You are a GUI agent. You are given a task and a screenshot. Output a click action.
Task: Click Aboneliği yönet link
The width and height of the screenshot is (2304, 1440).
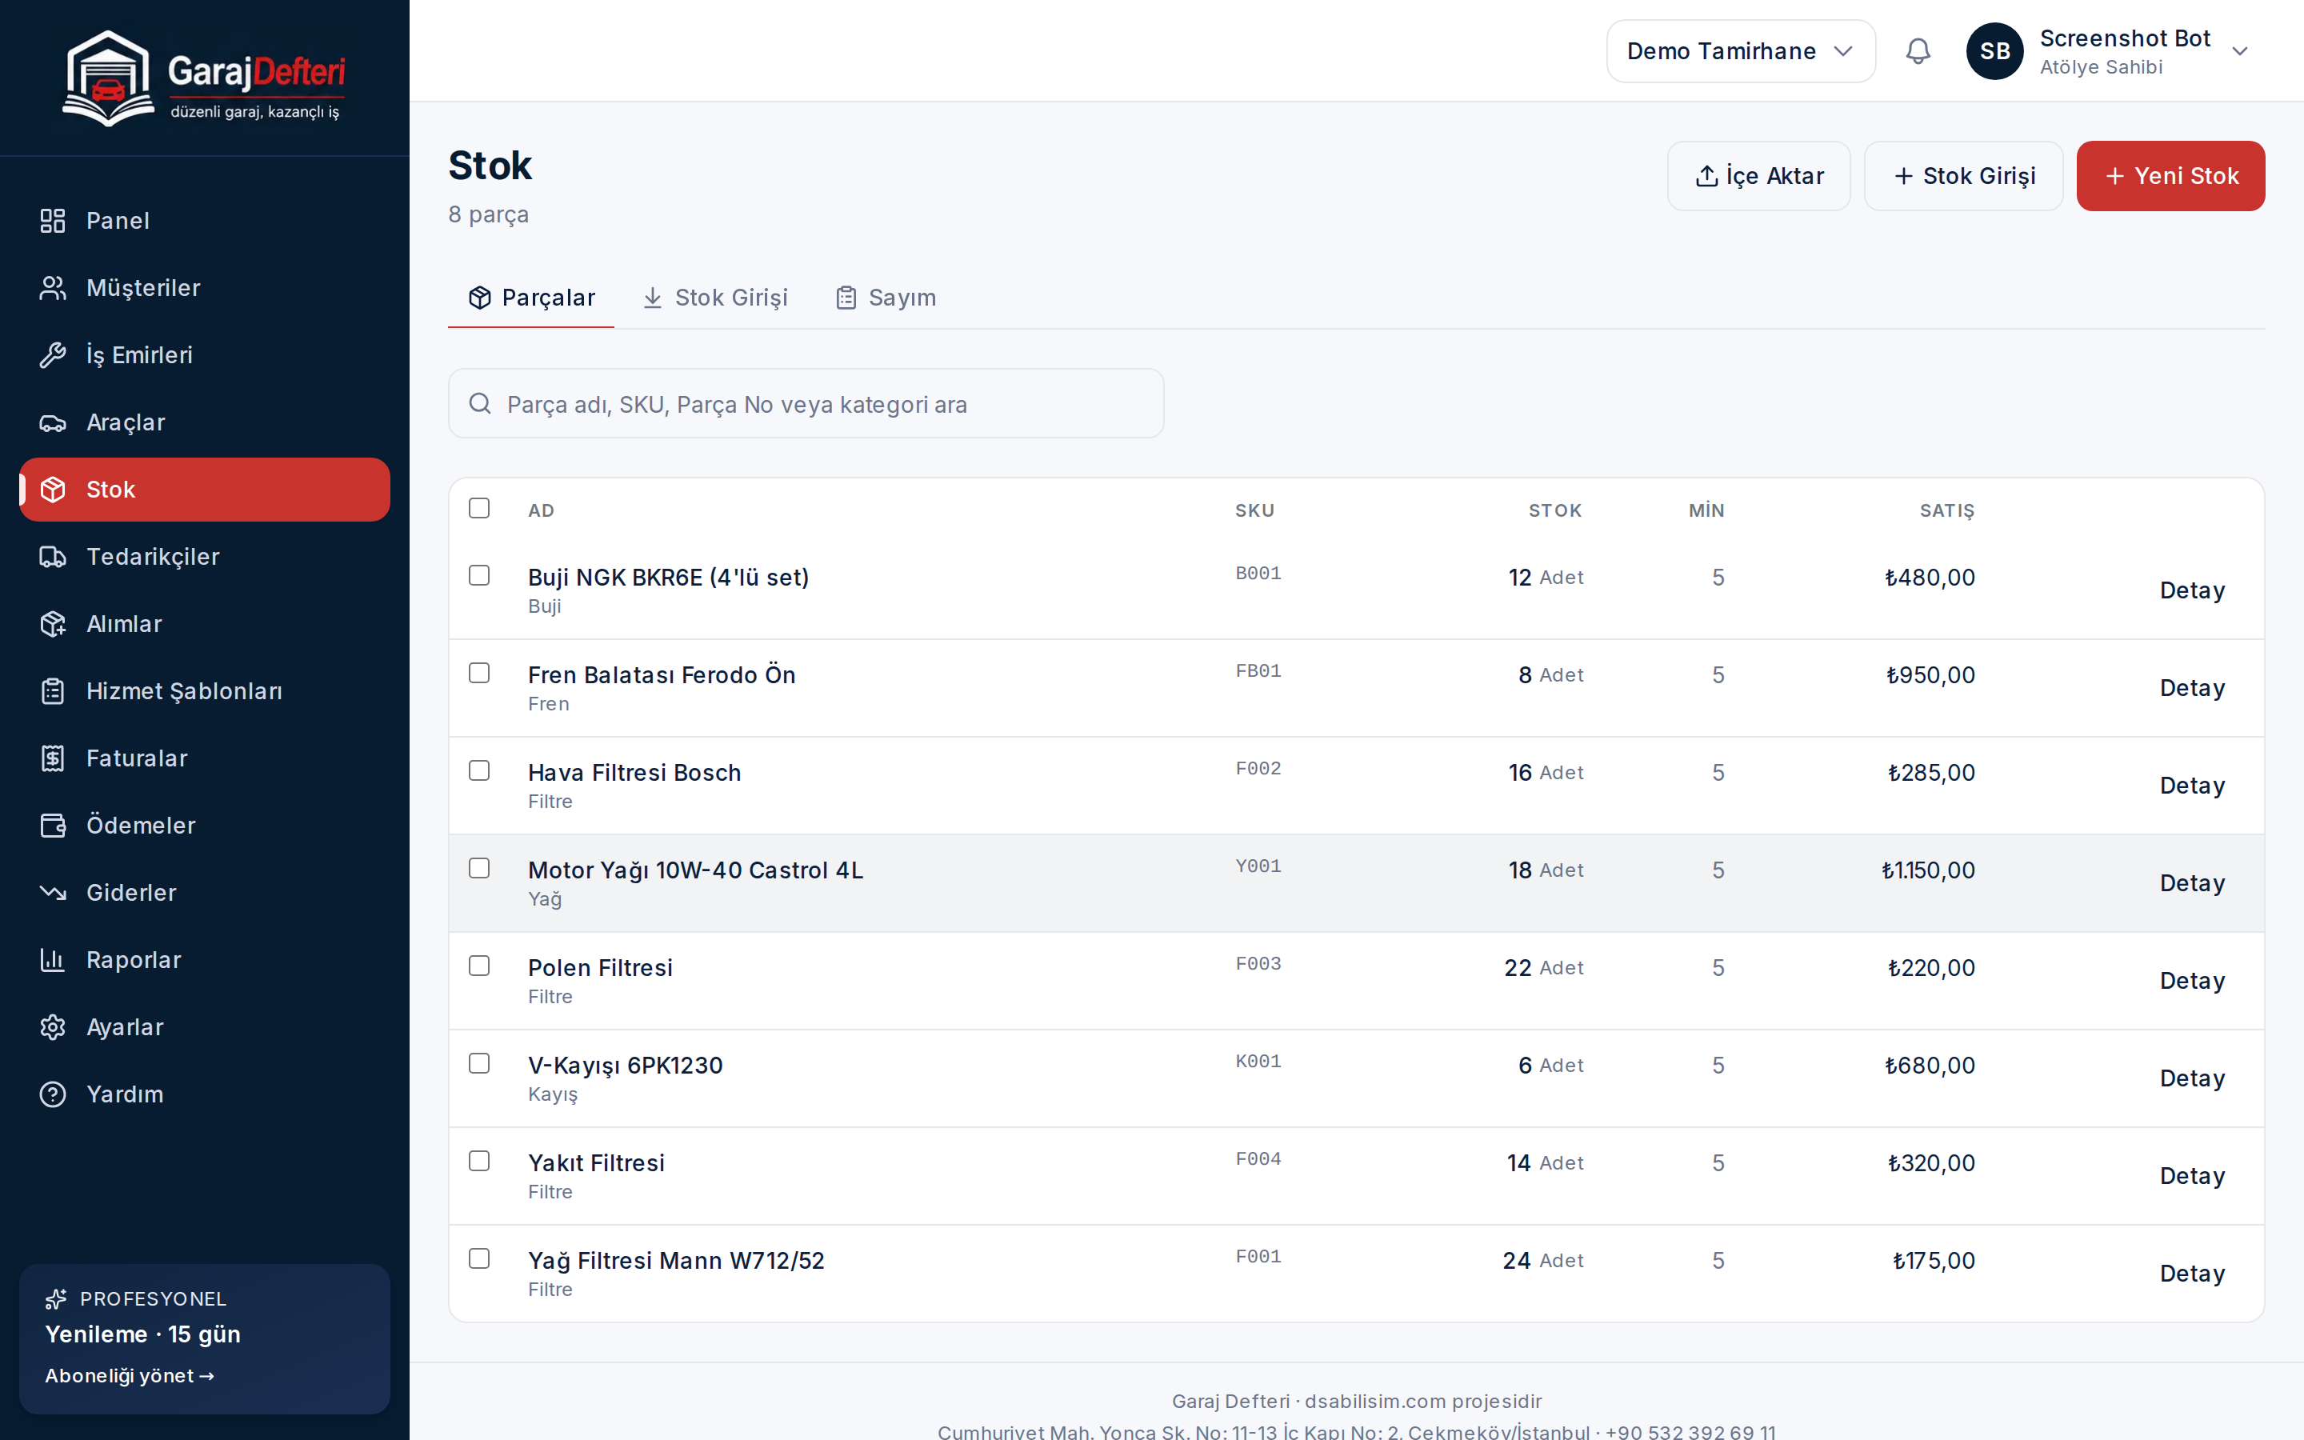[x=130, y=1376]
